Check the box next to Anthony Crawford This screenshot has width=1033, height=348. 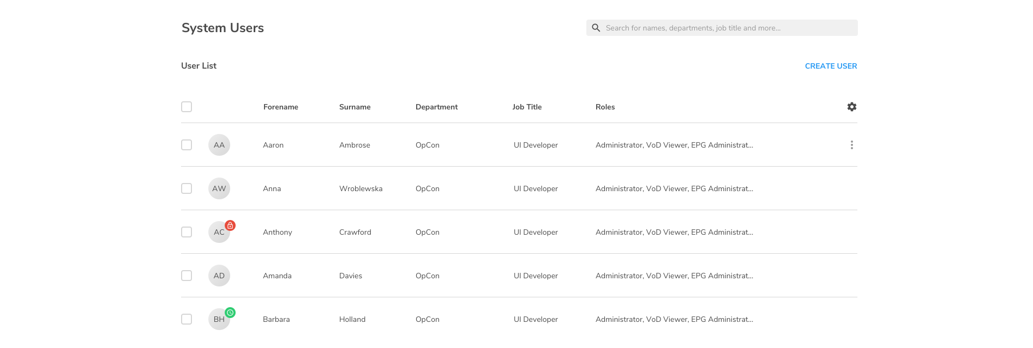click(x=187, y=232)
